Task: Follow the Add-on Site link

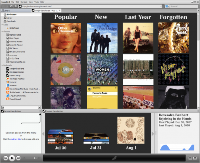Action: click(x=16, y=139)
